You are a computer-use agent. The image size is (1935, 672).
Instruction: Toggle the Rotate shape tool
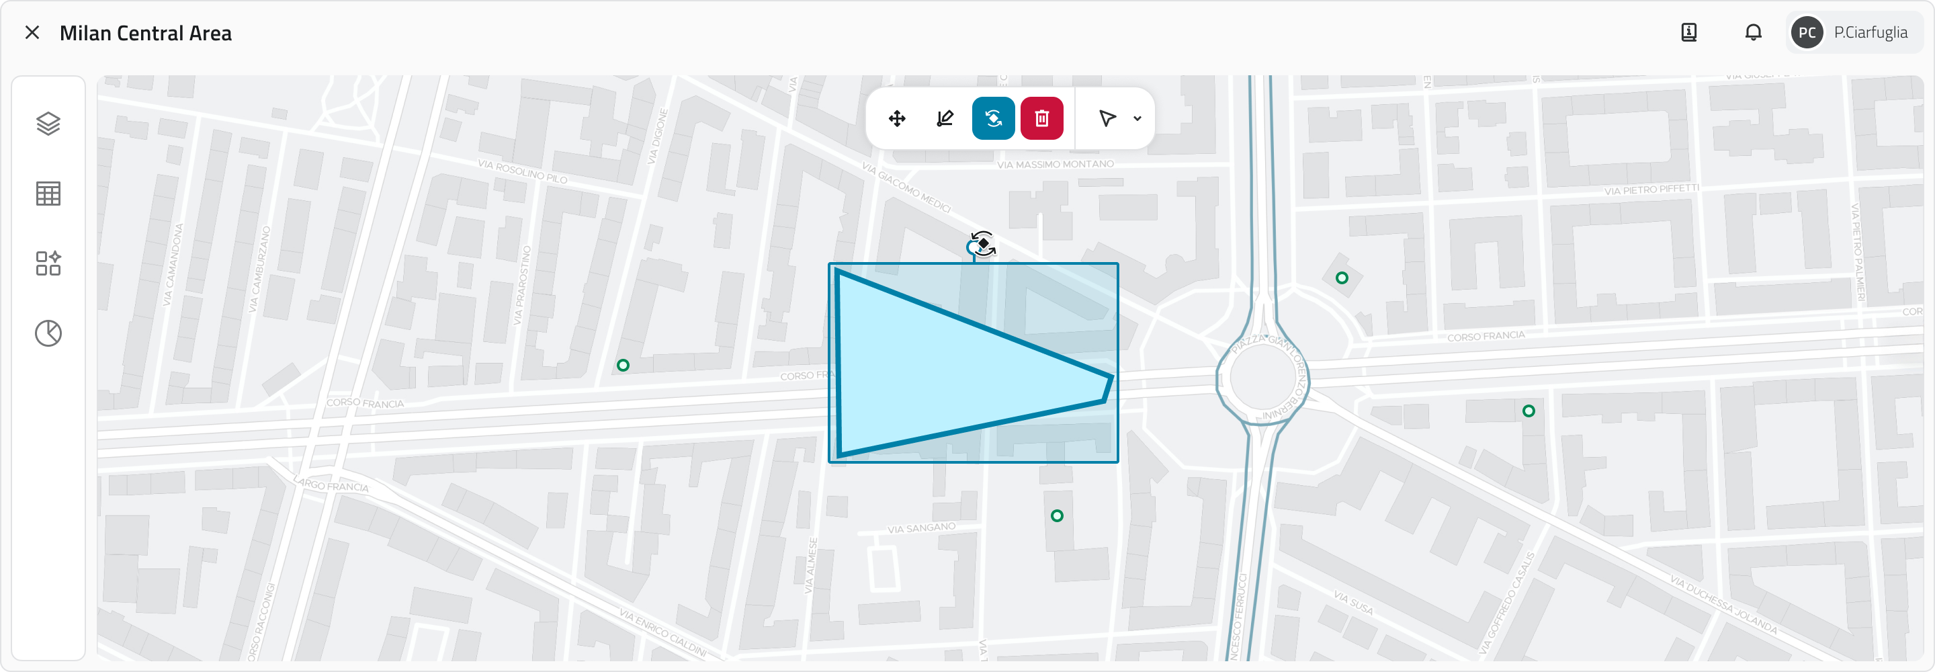(x=993, y=118)
